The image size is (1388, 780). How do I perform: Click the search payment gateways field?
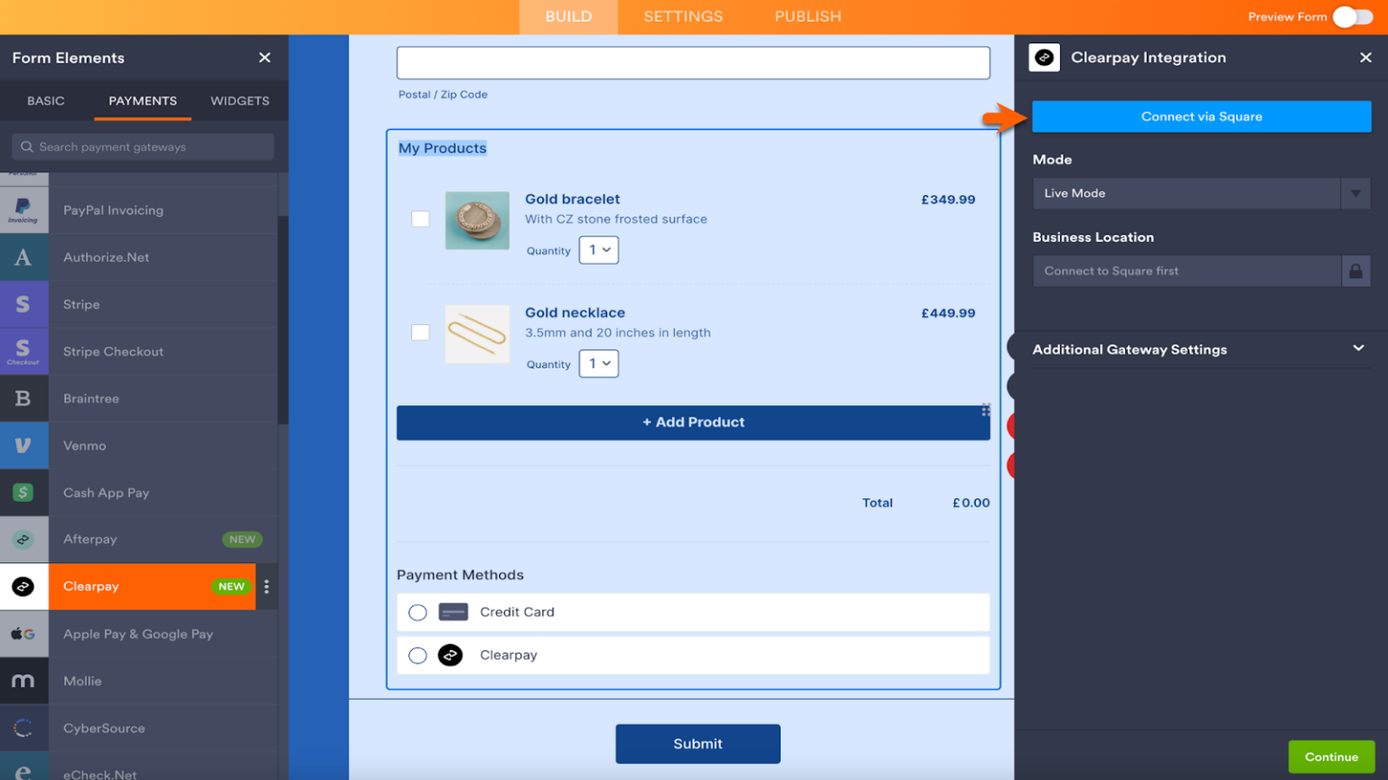[x=142, y=146]
